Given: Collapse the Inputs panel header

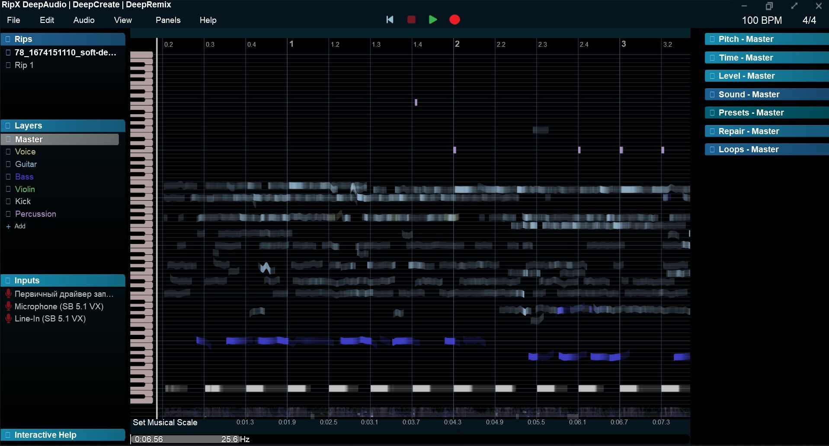Looking at the screenshot, I should 63,280.
